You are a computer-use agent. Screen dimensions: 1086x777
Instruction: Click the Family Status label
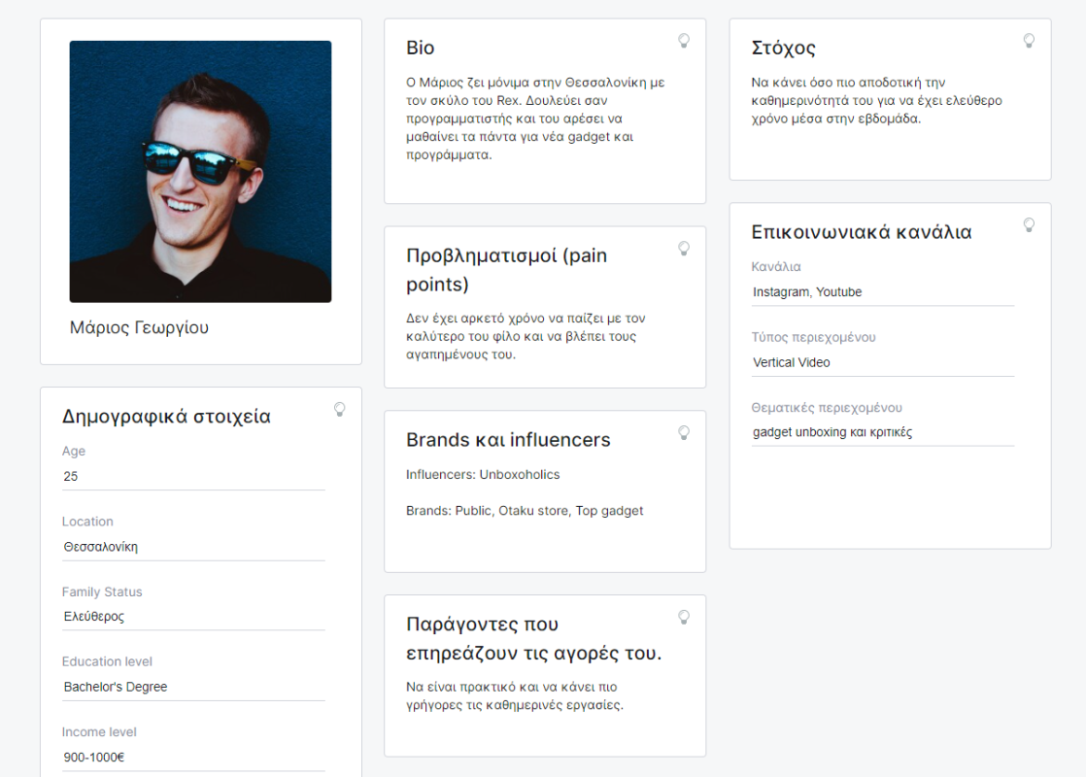[x=102, y=592]
